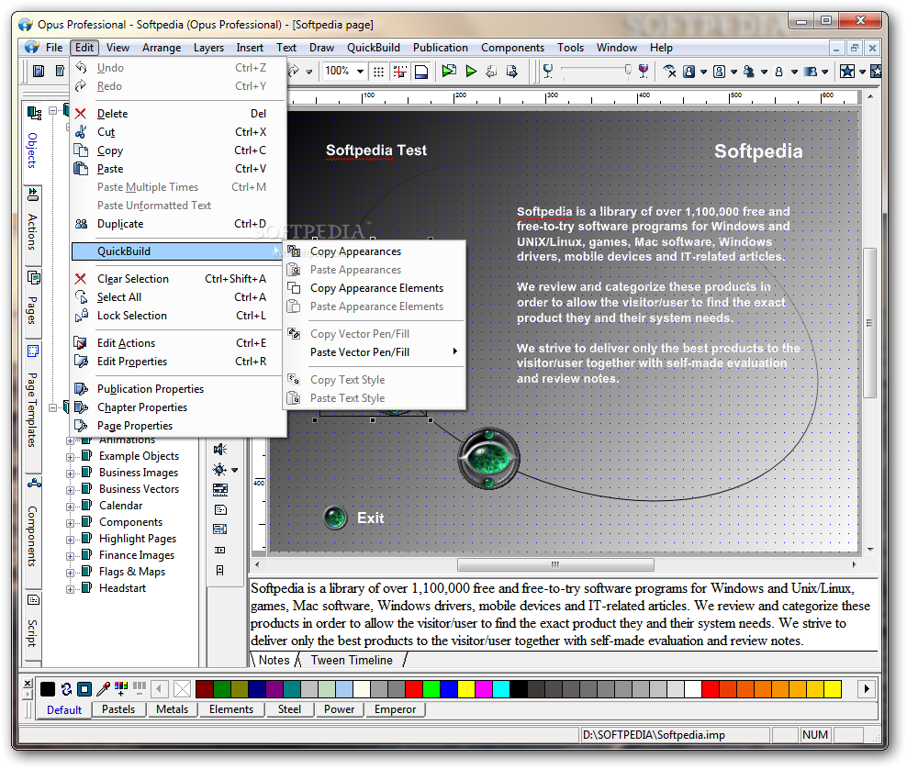The width and height of the screenshot is (907, 769).
Task: Click the Softpedia Test heading on canvas
Action: [x=376, y=150]
